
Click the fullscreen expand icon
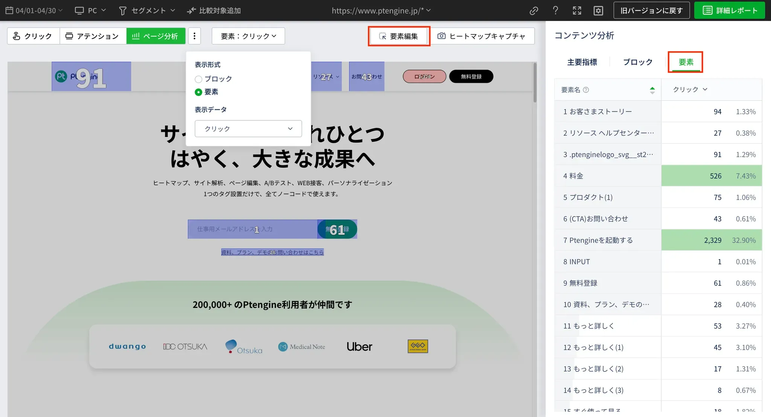tap(577, 11)
